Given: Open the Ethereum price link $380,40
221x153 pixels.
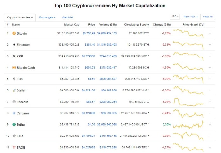Looking at the screenshot, I should [x=90, y=45].
